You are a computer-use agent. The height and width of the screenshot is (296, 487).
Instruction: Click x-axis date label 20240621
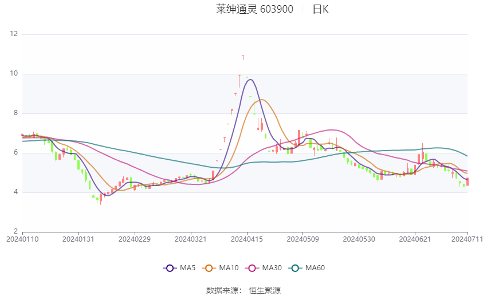click(x=415, y=239)
